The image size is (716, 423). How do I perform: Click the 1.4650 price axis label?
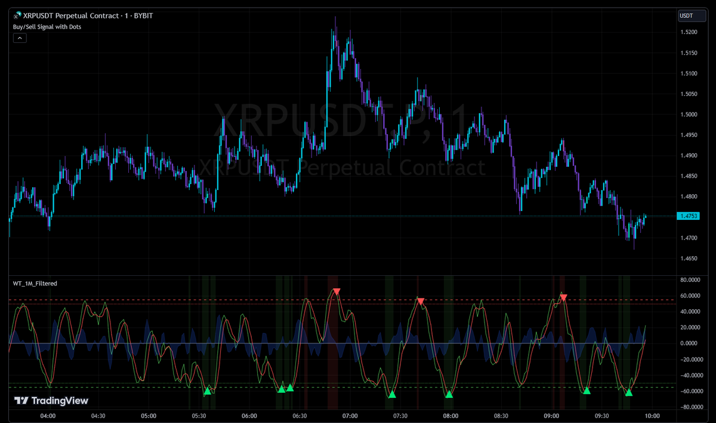click(x=688, y=258)
